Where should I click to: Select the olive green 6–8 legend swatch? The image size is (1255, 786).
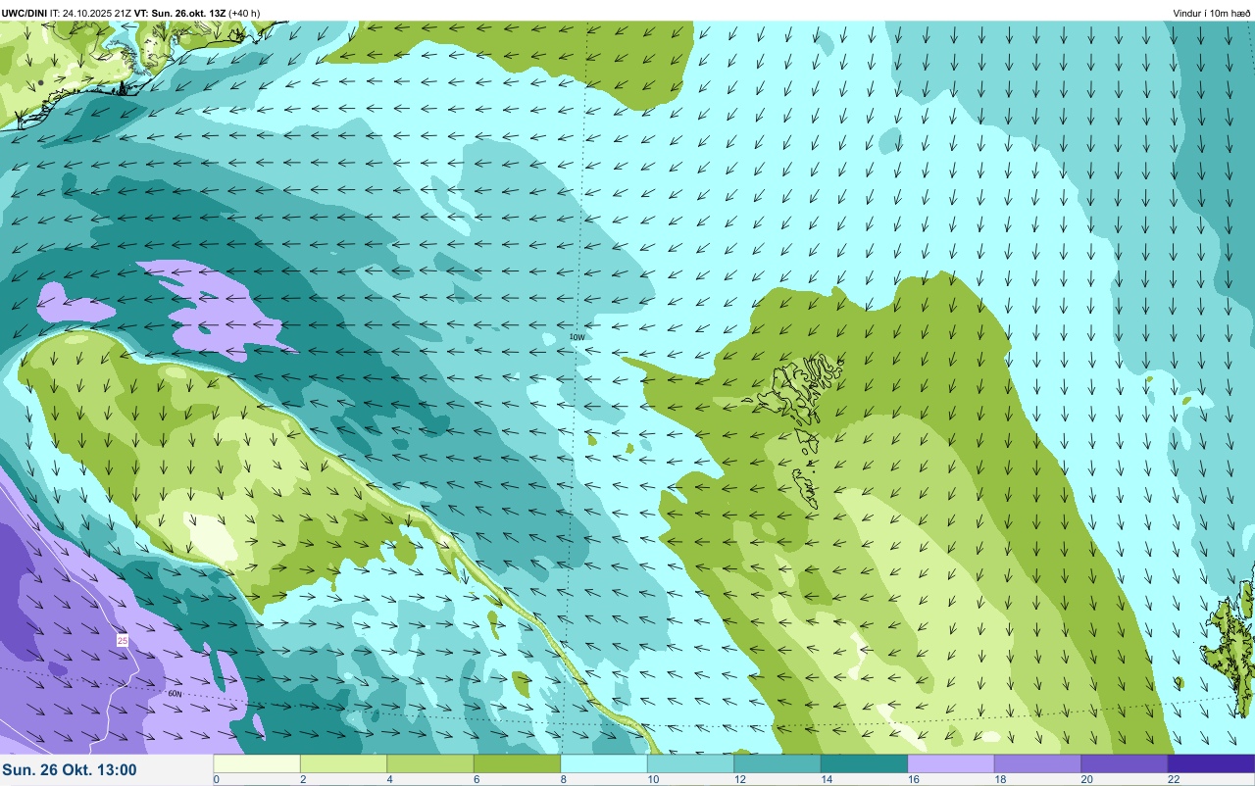[x=517, y=763]
